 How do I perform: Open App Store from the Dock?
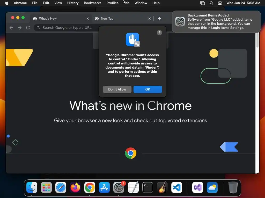[x=104, y=187]
